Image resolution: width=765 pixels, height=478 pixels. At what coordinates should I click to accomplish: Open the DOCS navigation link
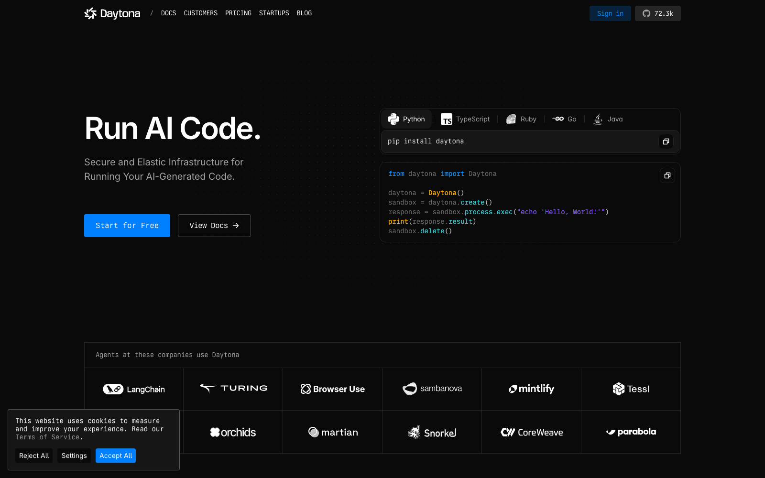pyautogui.click(x=168, y=13)
